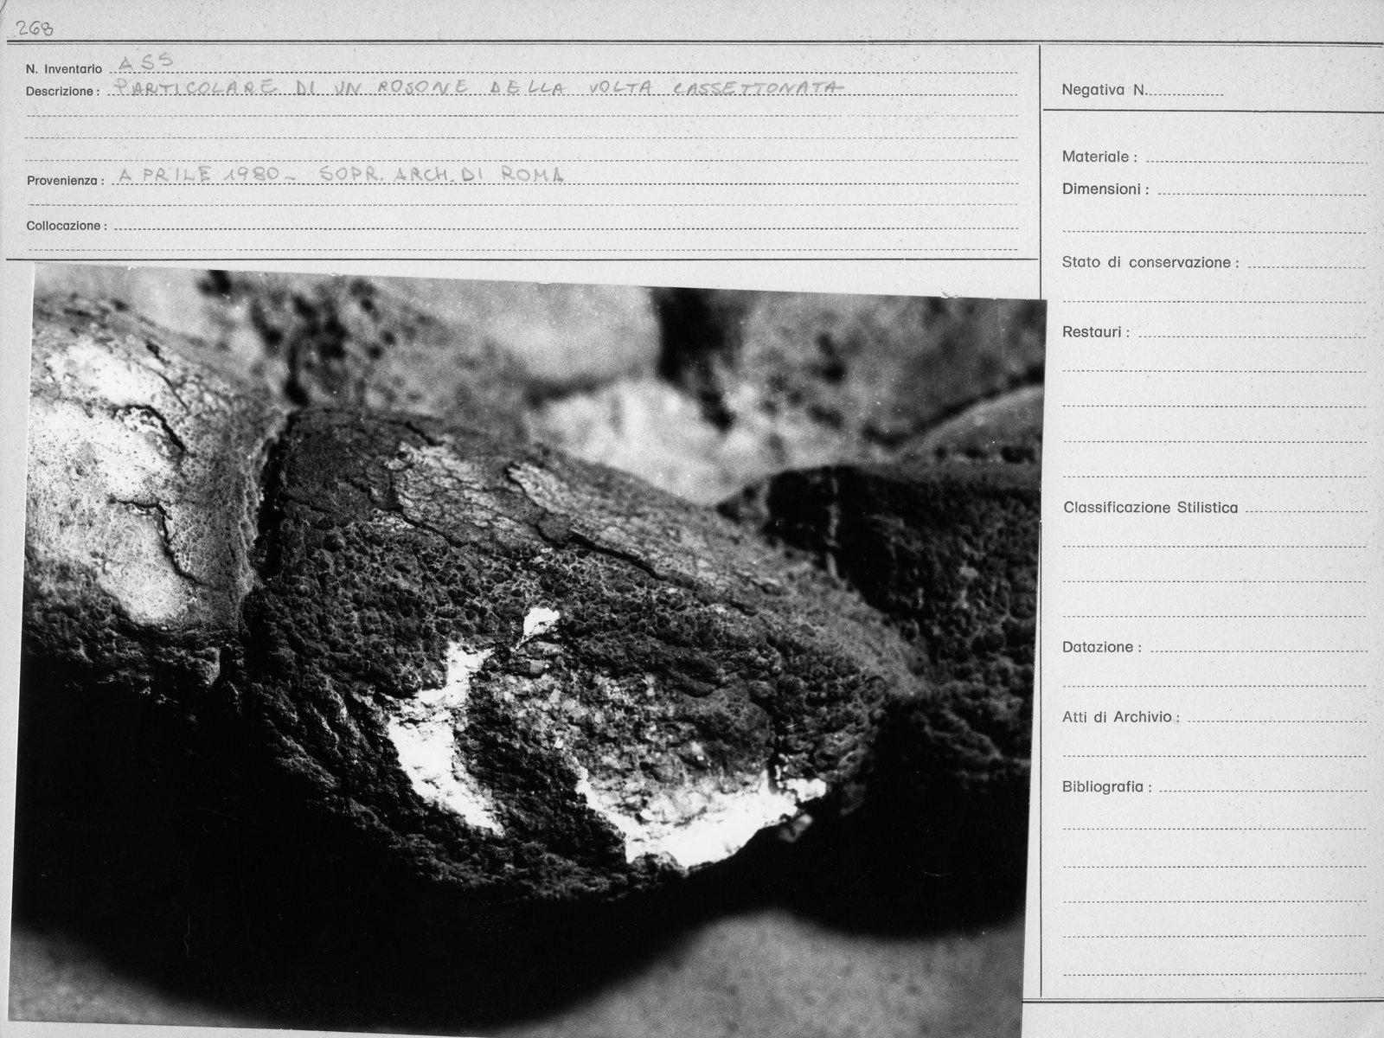Screen dimensions: 1384x1038
Task: Click the 'Restauri :' label
Action: [x=1095, y=332]
